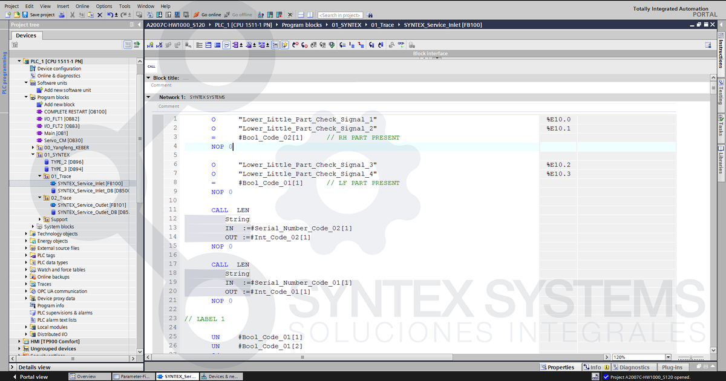726x381 pixels.
Task: Click the Go online button
Action: click(x=208, y=15)
